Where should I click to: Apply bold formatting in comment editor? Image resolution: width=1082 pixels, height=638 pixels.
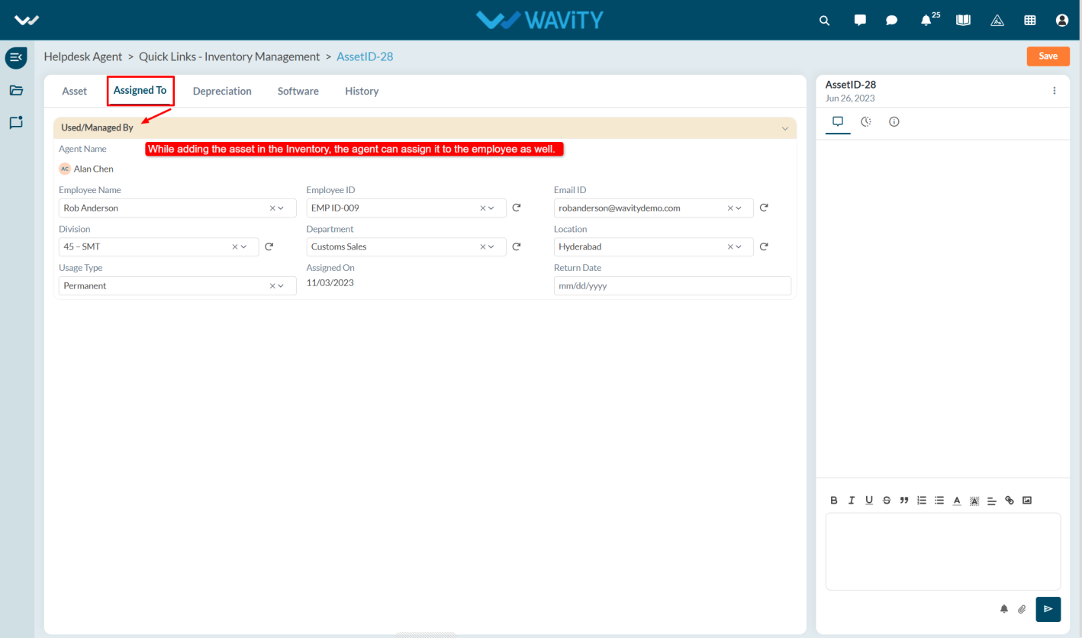coord(834,501)
